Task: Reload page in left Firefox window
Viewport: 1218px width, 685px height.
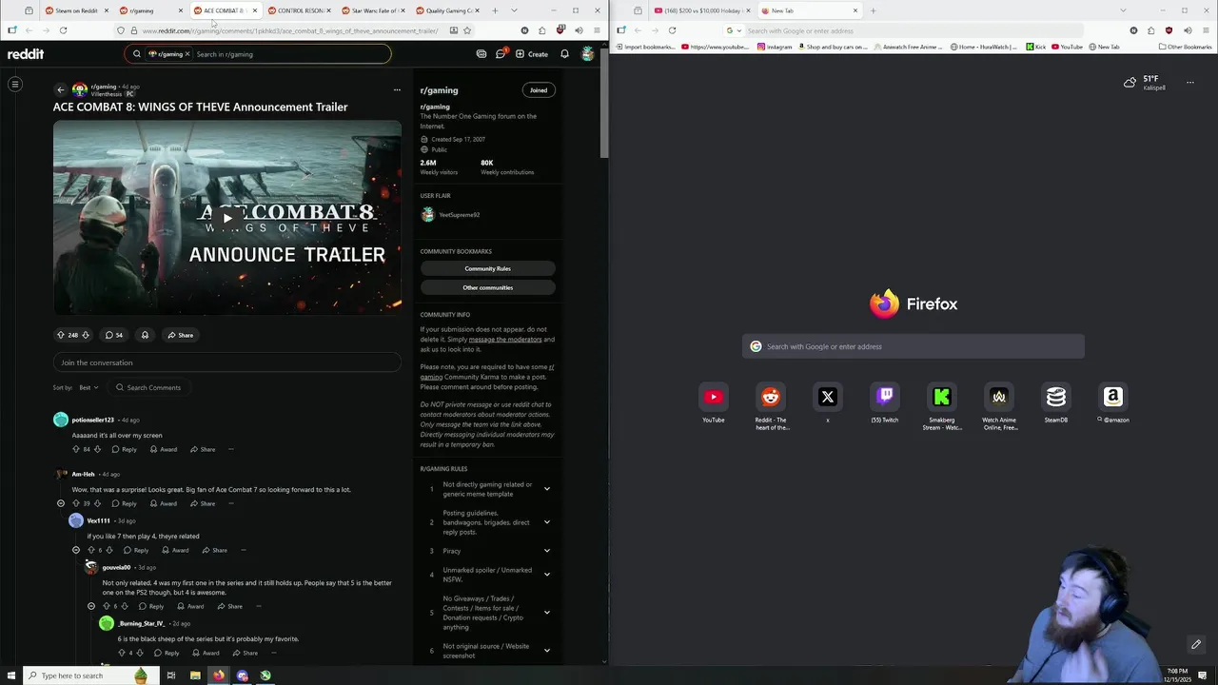Action: pyautogui.click(x=63, y=30)
